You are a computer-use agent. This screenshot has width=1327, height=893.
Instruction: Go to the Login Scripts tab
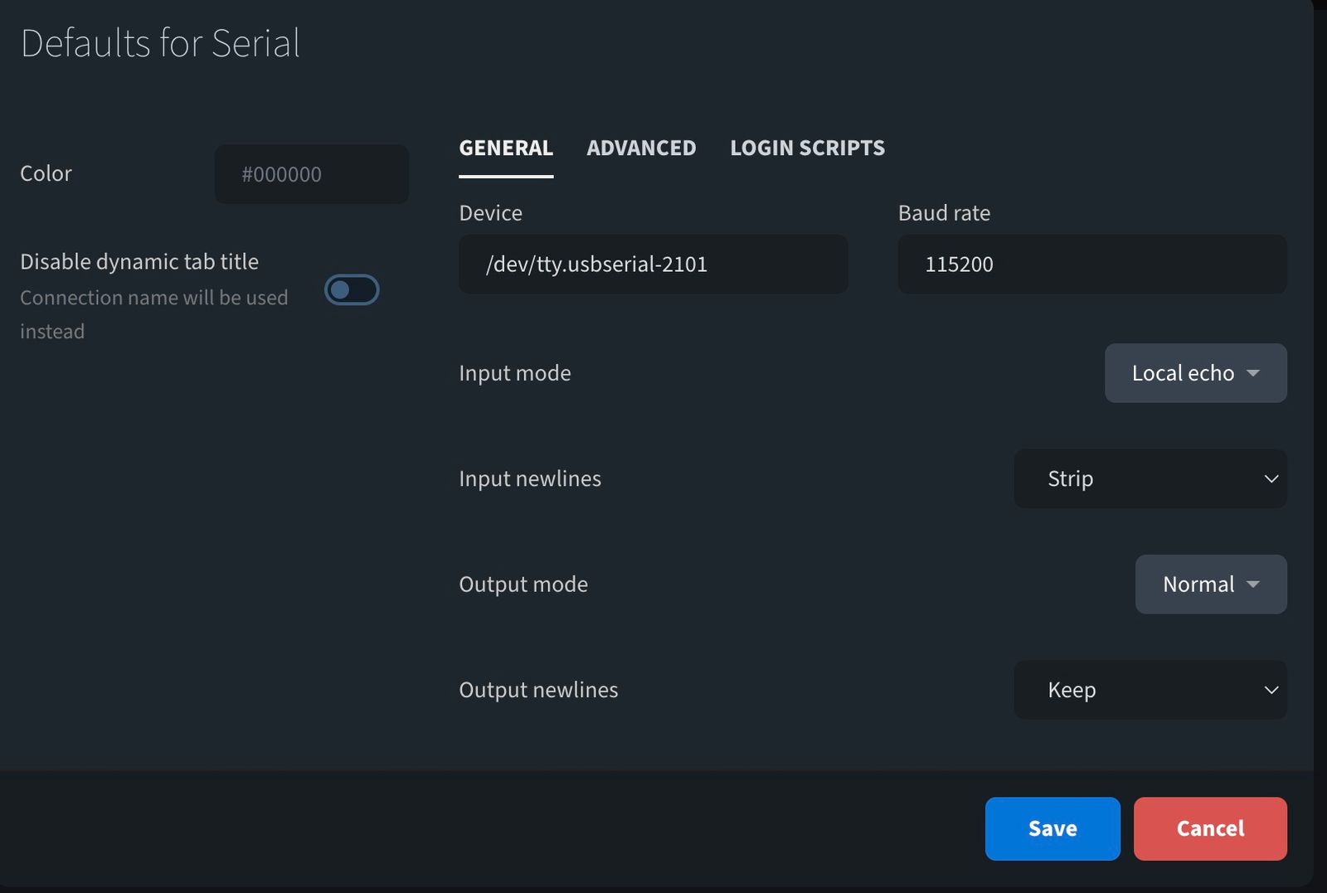[807, 148]
